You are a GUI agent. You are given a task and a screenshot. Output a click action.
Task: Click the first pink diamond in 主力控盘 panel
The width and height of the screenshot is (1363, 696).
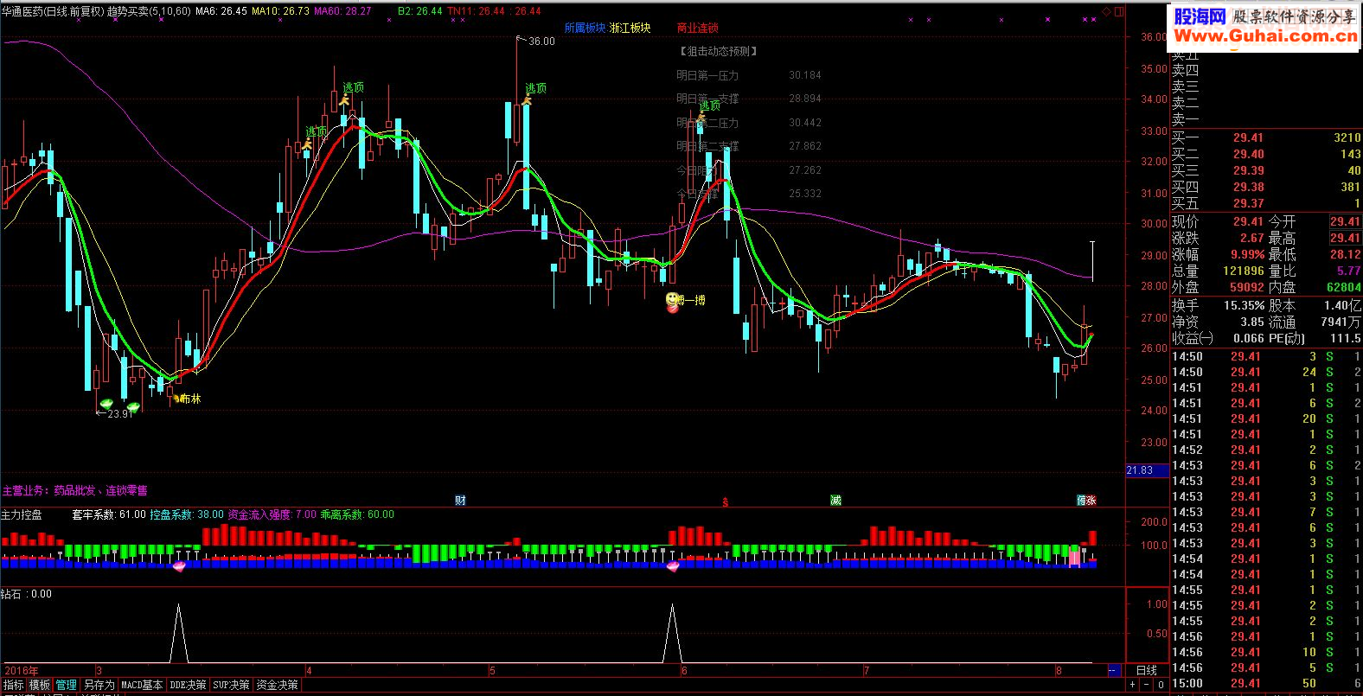[x=179, y=566]
